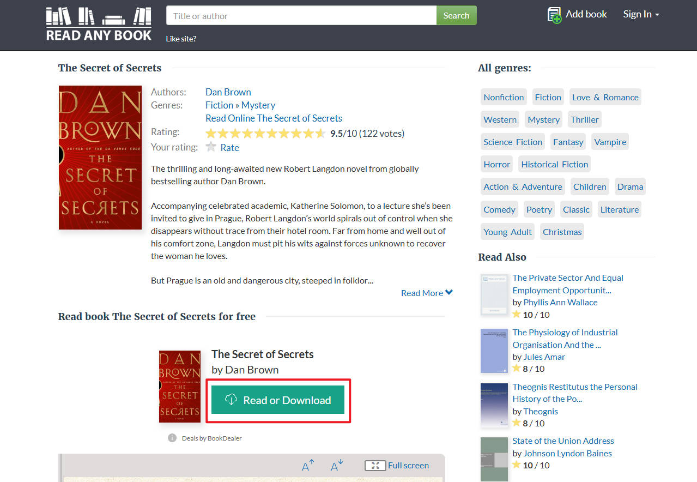The height and width of the screenshot is (482, 697).
Task: Click the Deals by BookDealer info icon
Action: tap(172, 438)
